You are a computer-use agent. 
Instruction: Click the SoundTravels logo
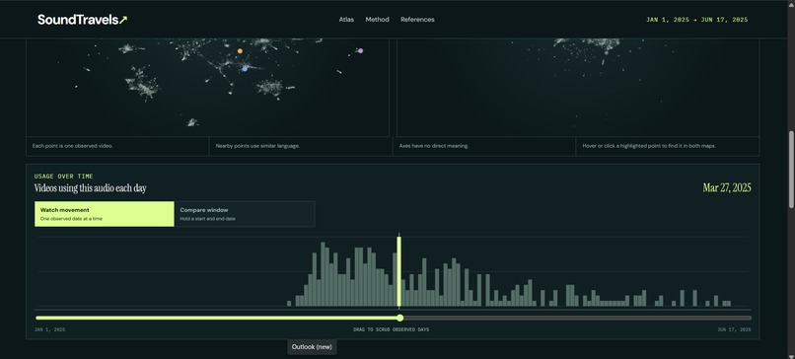click(x=83, y=20)
